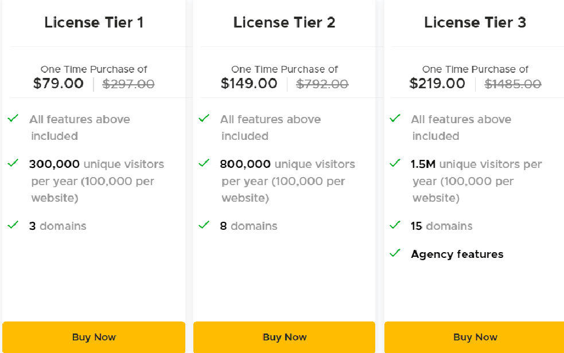Click Buy Now for License Tier 3
The width and height of the screenshot is (564, 353).
475,337
